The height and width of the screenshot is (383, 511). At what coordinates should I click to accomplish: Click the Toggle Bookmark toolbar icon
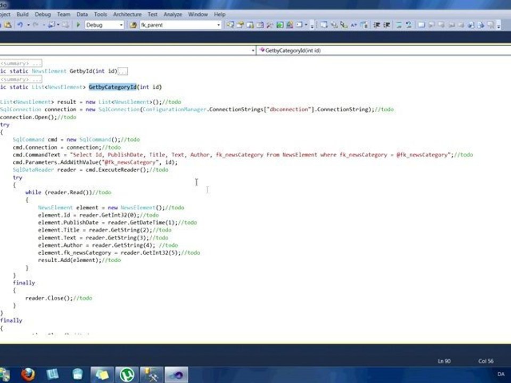(421, 25)
